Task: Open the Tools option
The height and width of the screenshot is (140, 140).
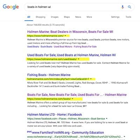Action: tap(128, 17)
